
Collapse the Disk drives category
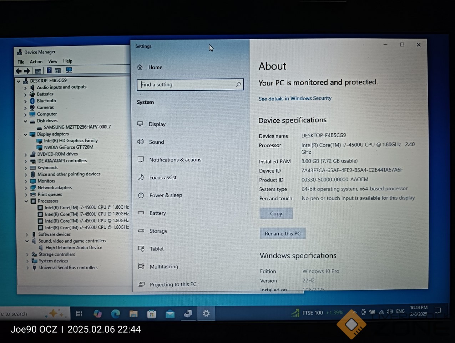click(x=25, y=121)
